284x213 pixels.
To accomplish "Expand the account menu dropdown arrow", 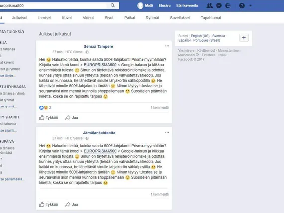I will [x=250, y=6].
